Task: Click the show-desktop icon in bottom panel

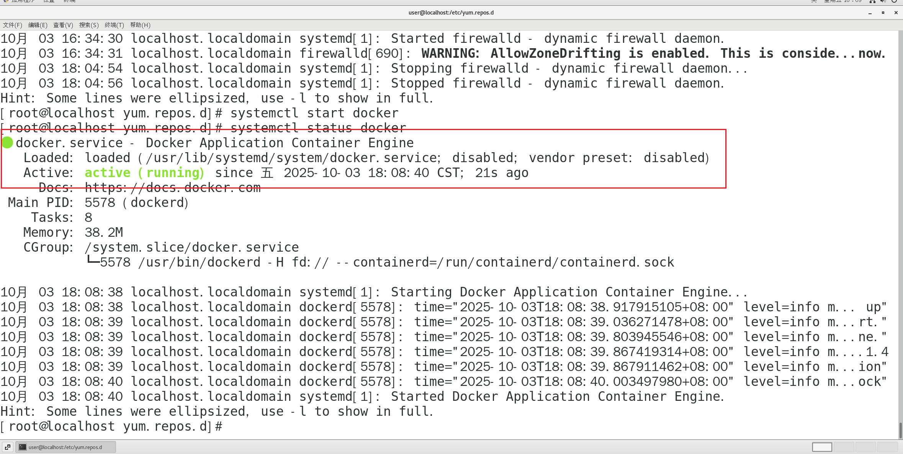Action: pos(8,447)
